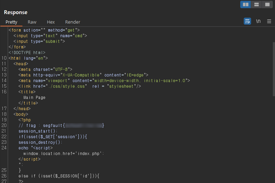The width and height of the screenshot is (275, 183).
Task: Switch to side-by-side split layout icon
Action: click(x=245, y=5)
